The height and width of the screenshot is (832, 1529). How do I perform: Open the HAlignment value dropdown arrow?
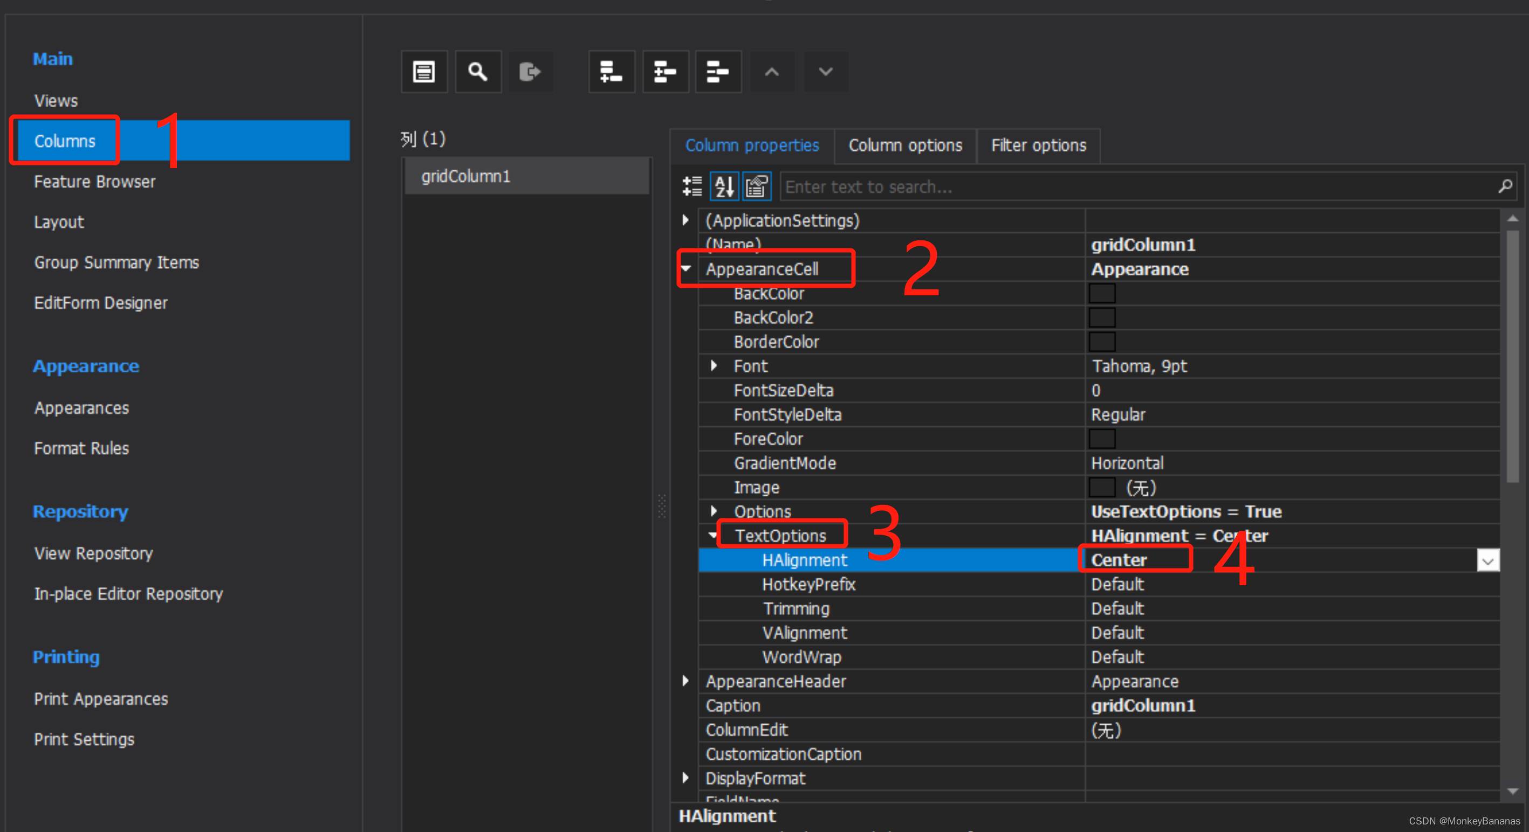pos(1487,560)
